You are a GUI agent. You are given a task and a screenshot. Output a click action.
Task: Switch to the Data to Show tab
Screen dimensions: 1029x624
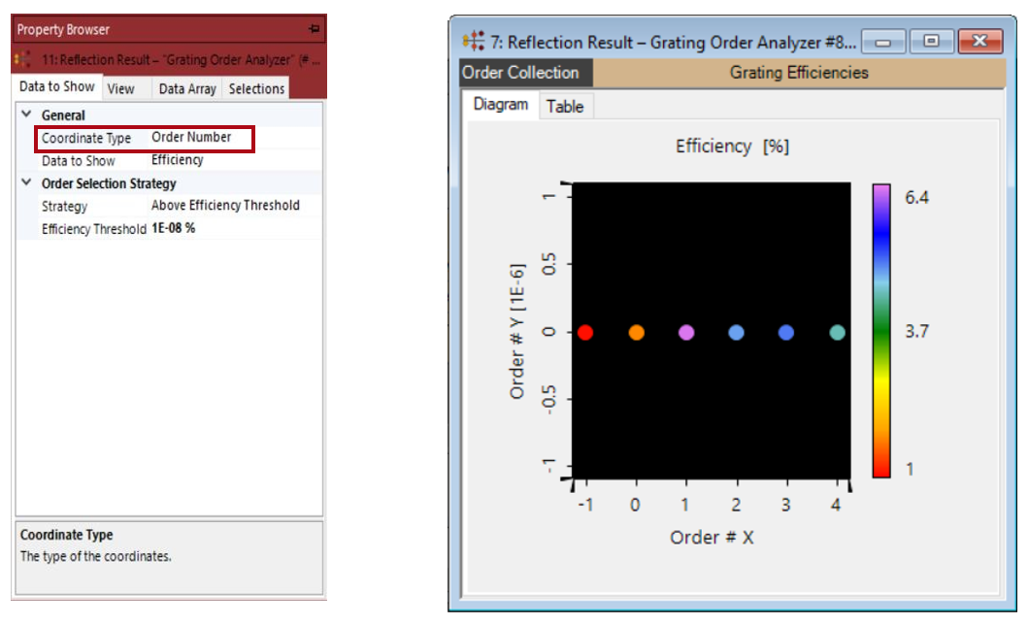coord(57,86)
